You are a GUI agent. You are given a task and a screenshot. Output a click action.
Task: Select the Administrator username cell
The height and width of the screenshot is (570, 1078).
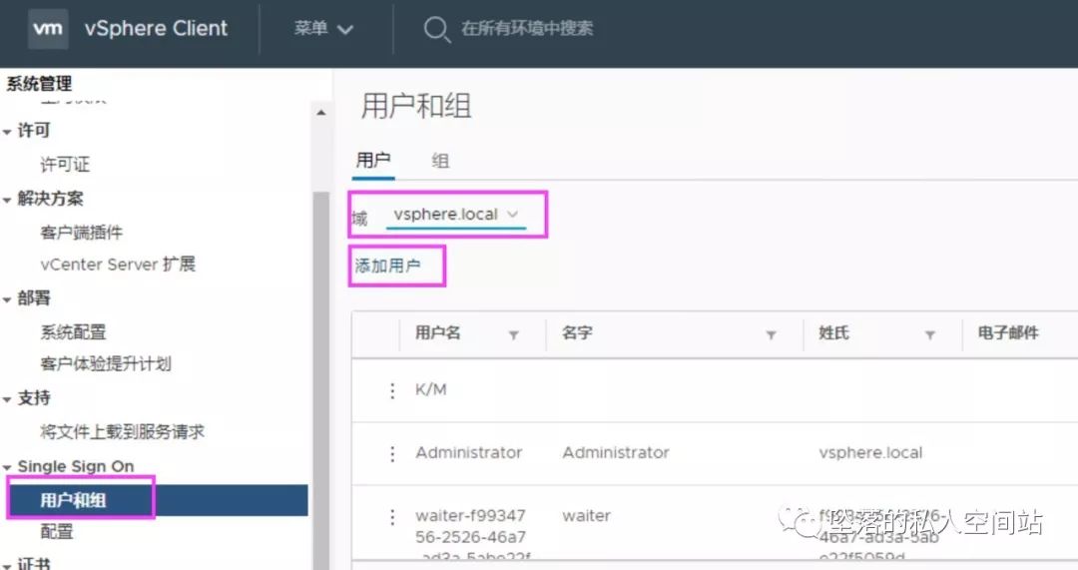[469, 452]
